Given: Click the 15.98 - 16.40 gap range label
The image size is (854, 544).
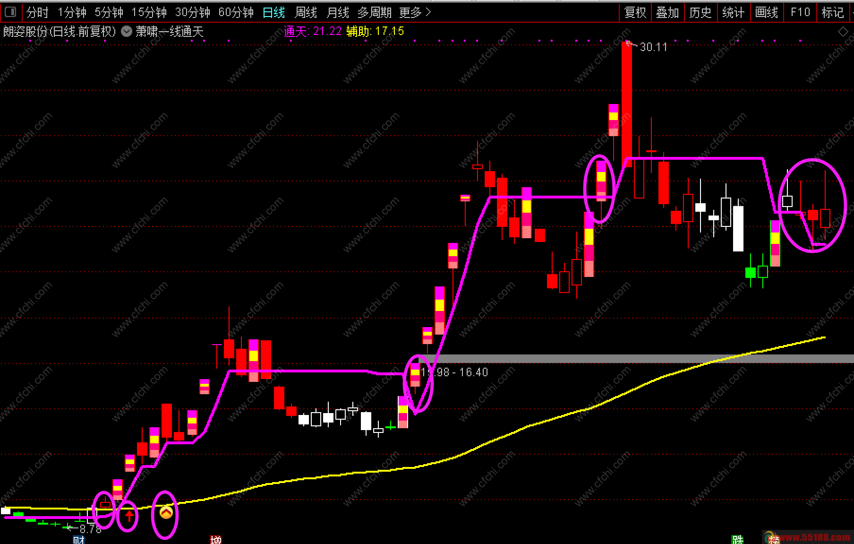Looking at the screenshot, I should tap(454, 372).
